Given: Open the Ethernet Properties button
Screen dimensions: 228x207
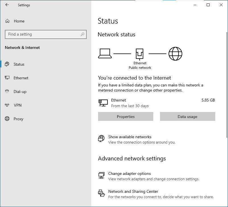Looking at the screenshot, I should tap(126, 117).
